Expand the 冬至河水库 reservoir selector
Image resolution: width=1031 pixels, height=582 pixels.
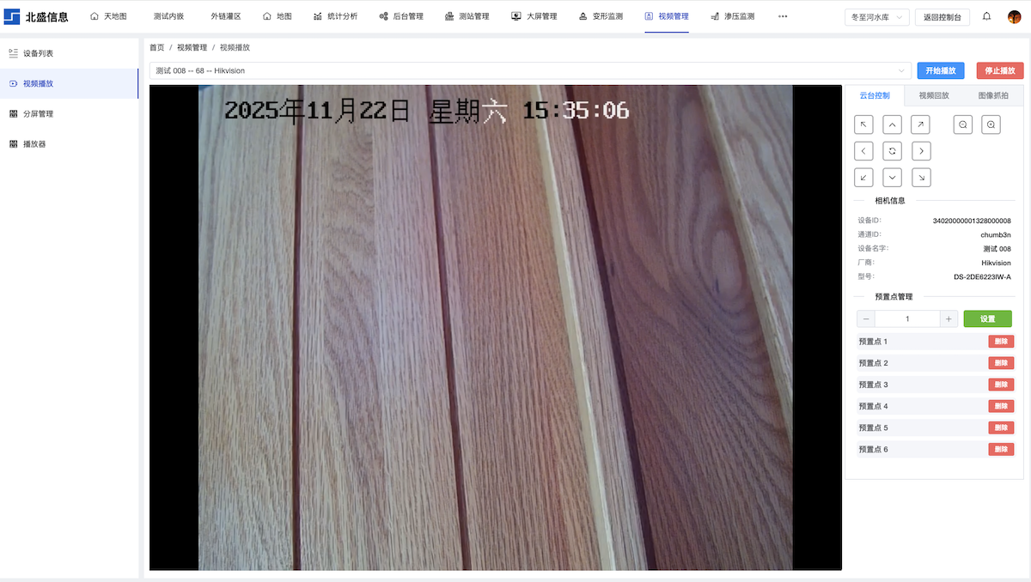tap(875, 16)
